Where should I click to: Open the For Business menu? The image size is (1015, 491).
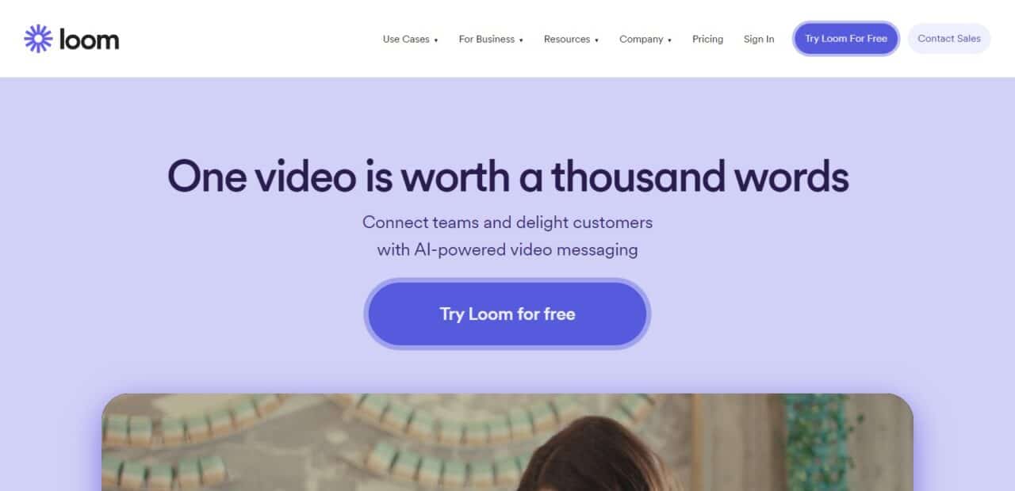(x=487, y=39)
